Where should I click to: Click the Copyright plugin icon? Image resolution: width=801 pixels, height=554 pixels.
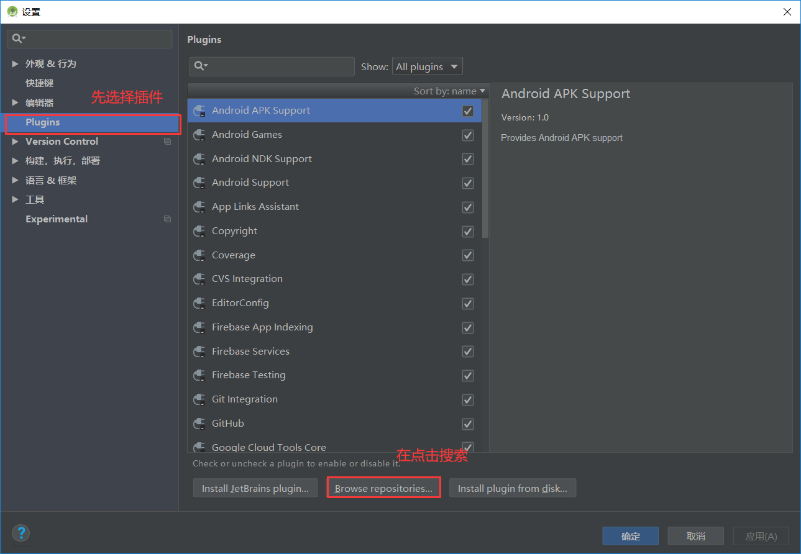199,231
